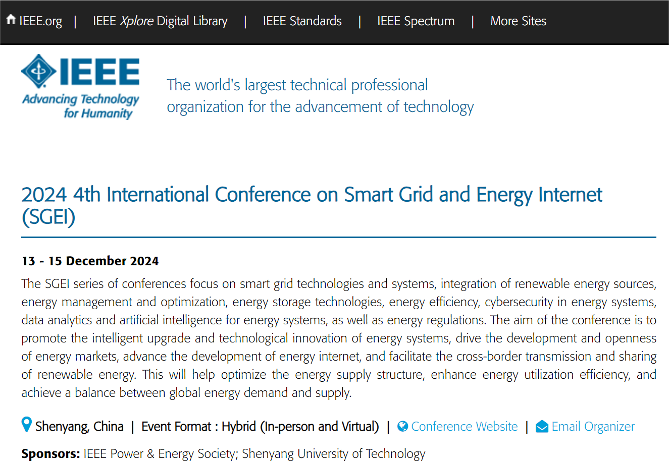Click the world's largest technical professional headline

point(320,96)
